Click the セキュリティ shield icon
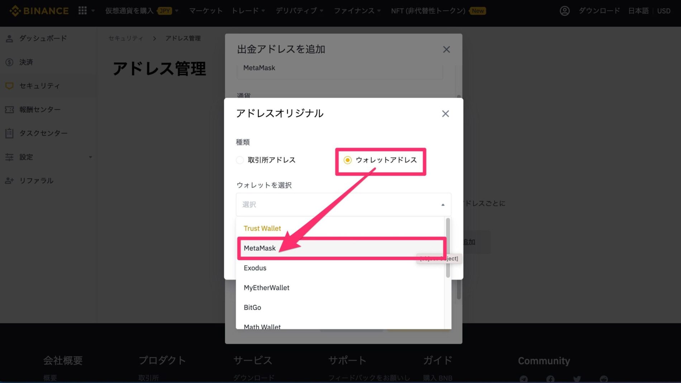This screenshot has width=681, height=383. tap(10, 86)
